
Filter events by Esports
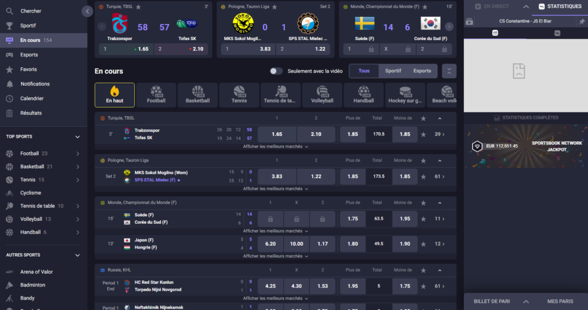coord(422,71)
